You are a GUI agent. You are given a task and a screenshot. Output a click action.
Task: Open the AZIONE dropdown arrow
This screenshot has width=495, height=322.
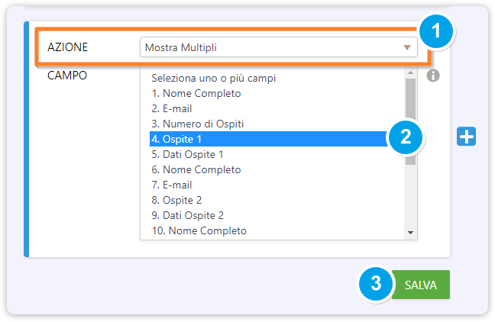(407, 47)
